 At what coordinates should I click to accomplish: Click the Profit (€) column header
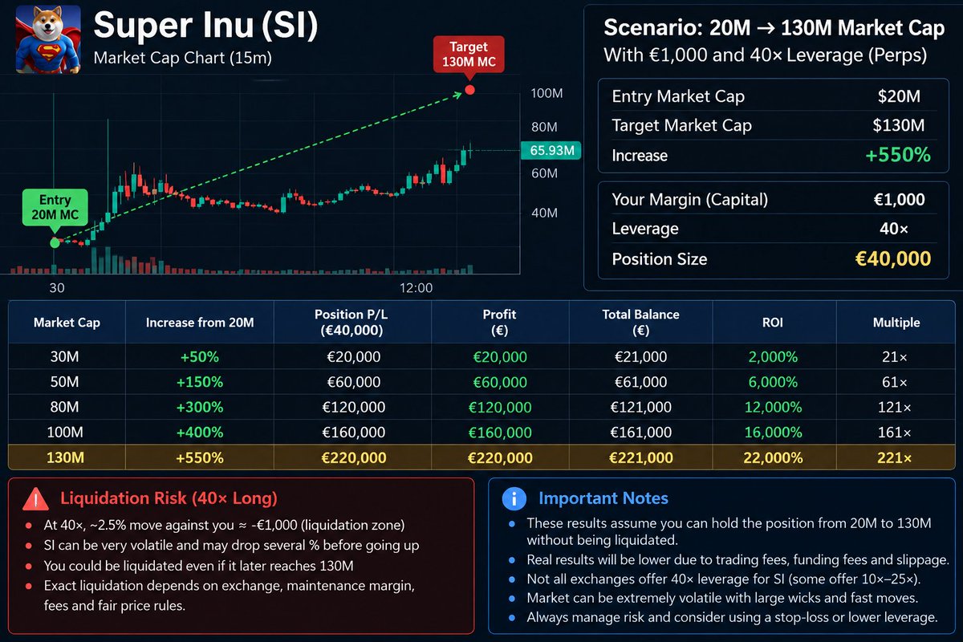499,322
